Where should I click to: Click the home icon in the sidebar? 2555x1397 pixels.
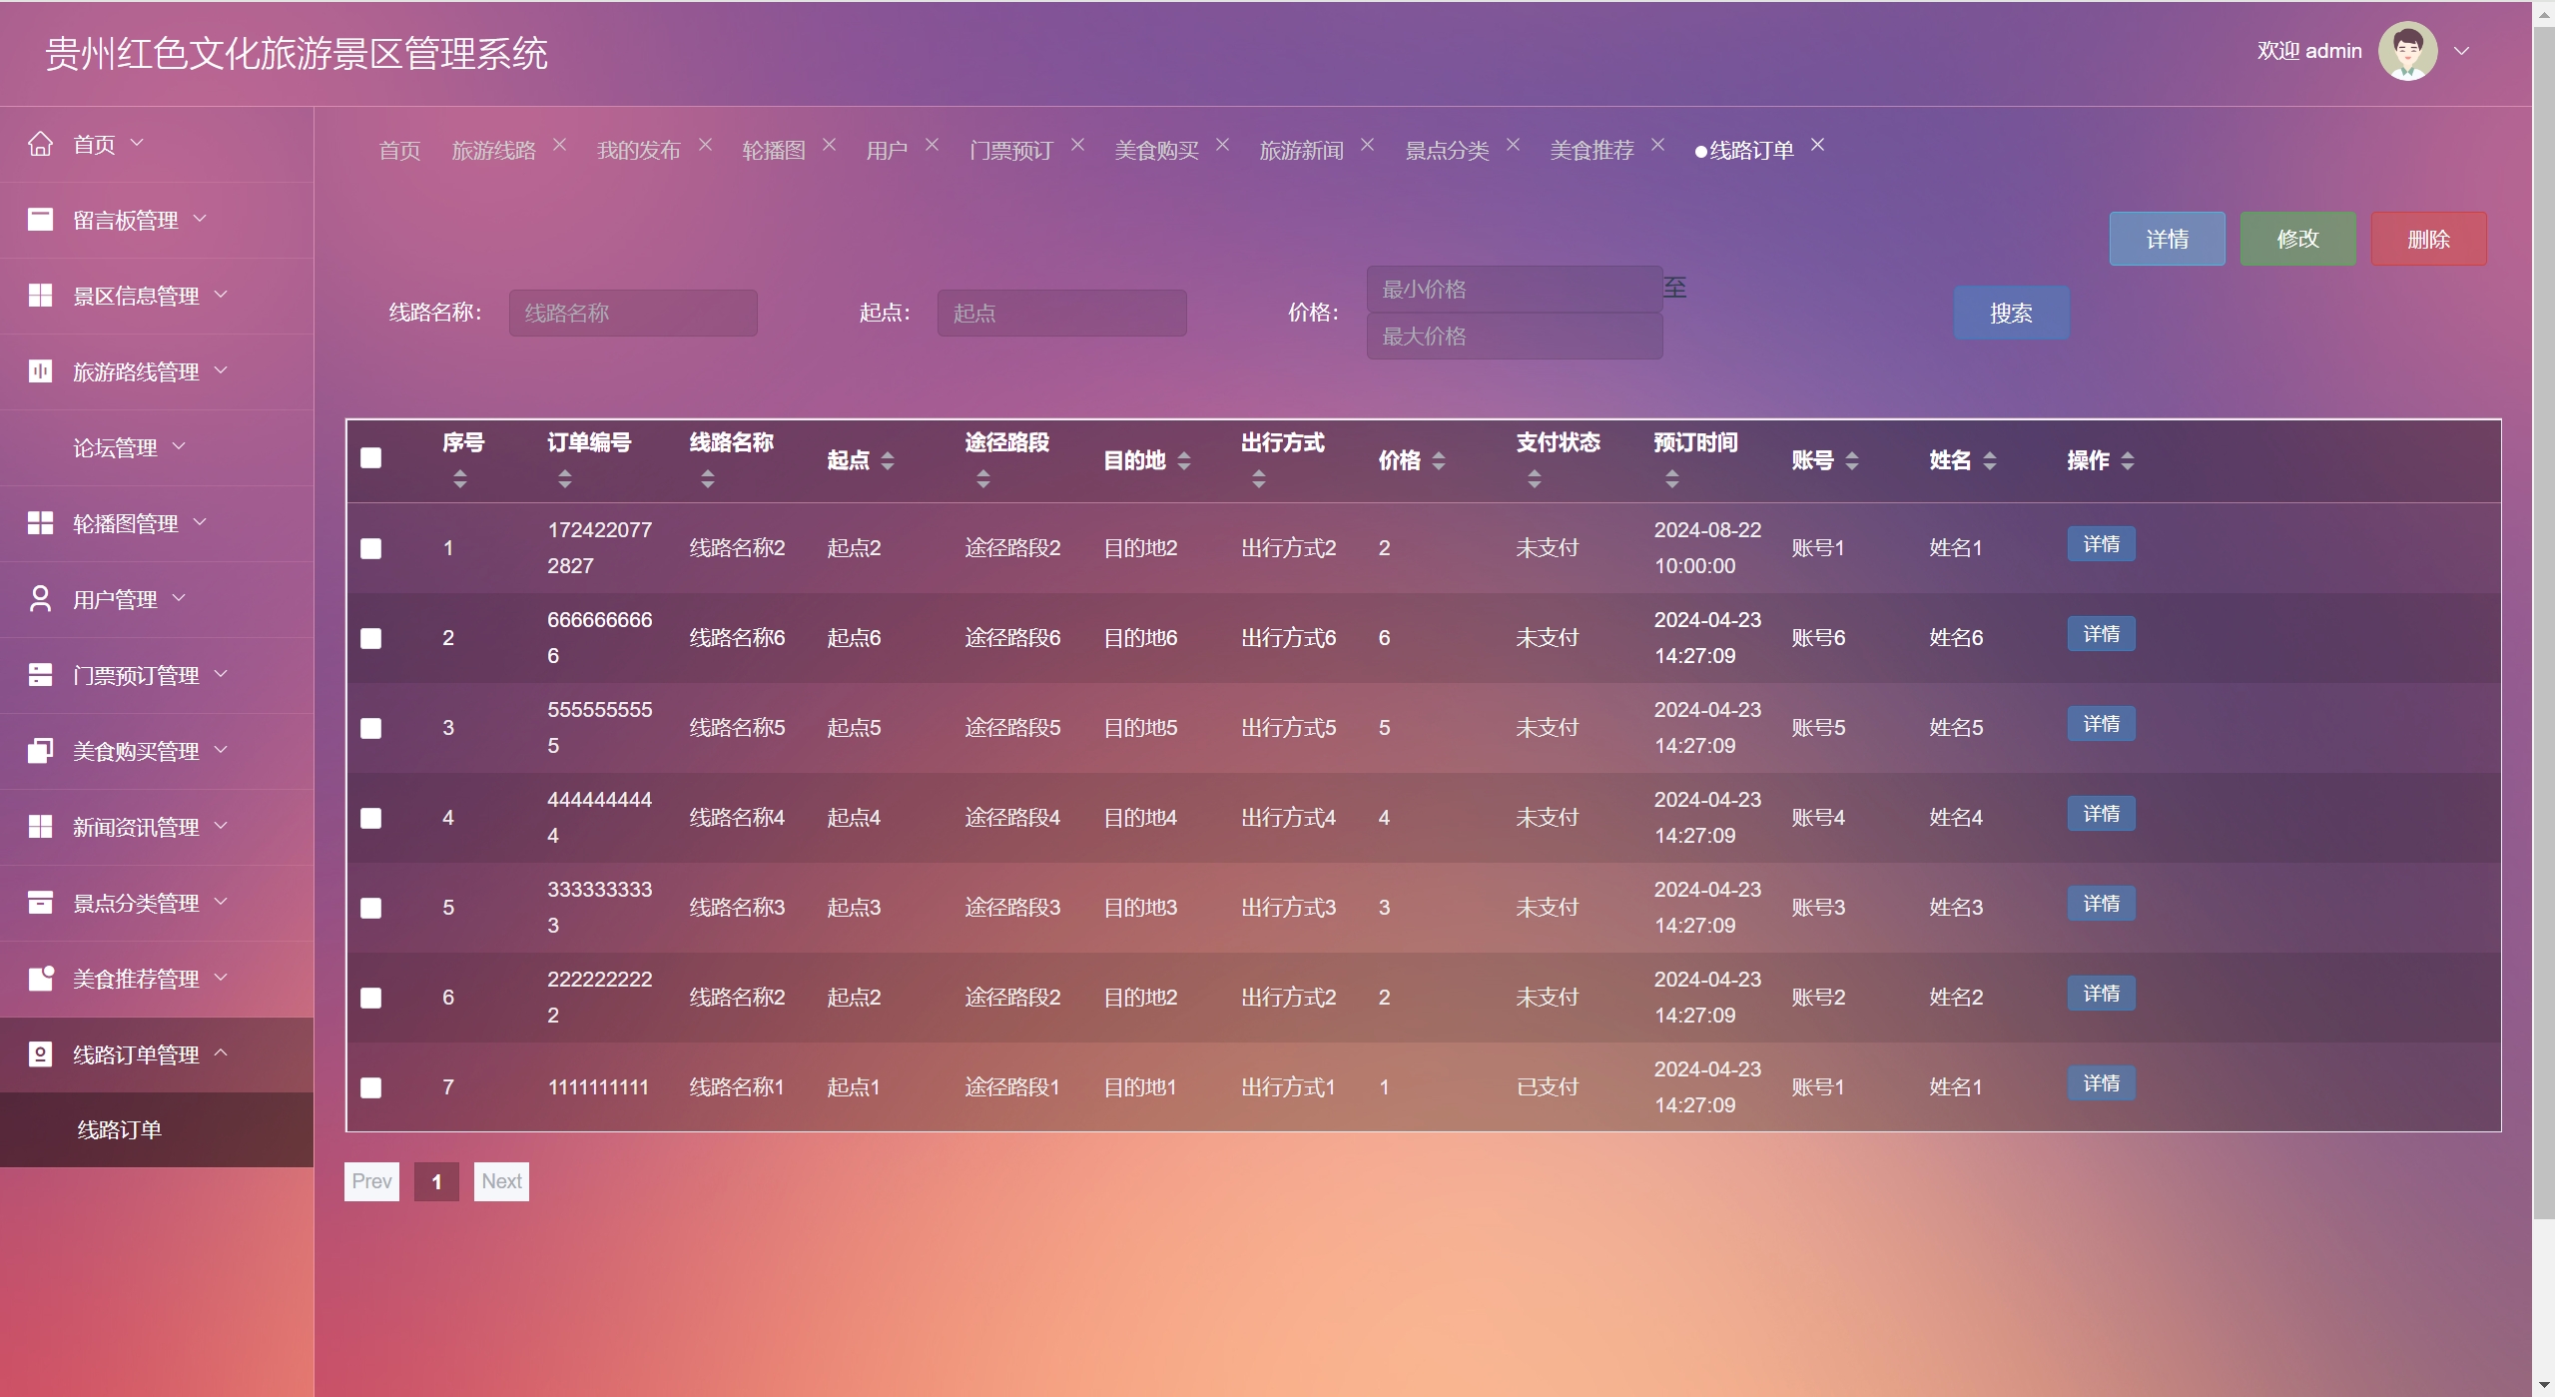40,144
